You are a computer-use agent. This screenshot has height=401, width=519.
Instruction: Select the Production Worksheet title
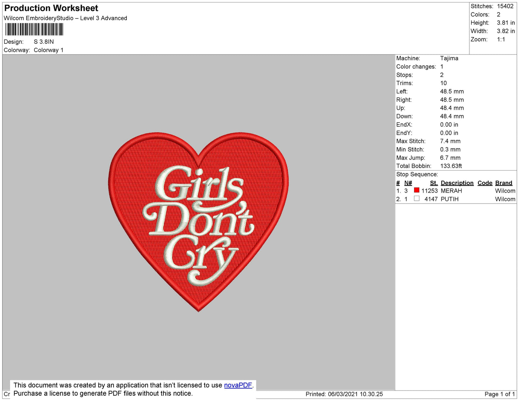click(x=51, y=8)
